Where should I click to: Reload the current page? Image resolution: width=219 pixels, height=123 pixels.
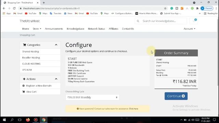tap(14, 8)
